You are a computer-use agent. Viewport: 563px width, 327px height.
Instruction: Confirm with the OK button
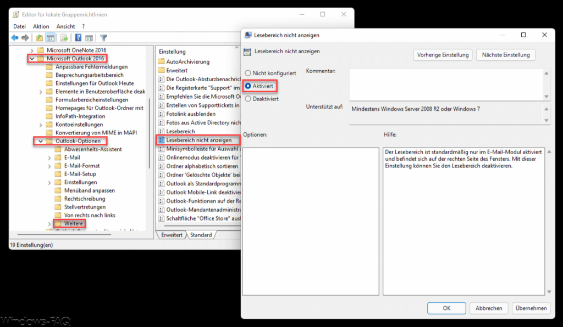tap(446, 308)
